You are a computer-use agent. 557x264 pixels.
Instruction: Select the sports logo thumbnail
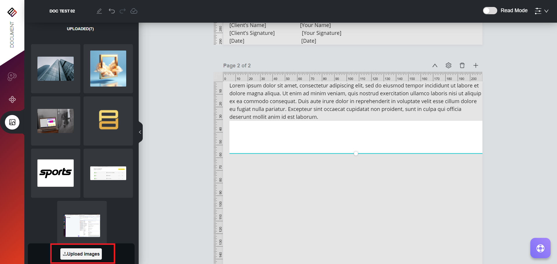[x=55, y=173]
